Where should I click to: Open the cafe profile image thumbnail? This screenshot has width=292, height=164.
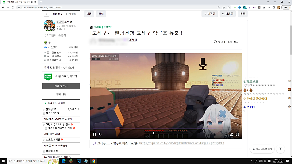[x=49, y=26]
